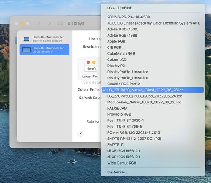Viewport: 211px width, 183px height.
Task: Select Display P3 profile
Action: [x=153, y=66]
